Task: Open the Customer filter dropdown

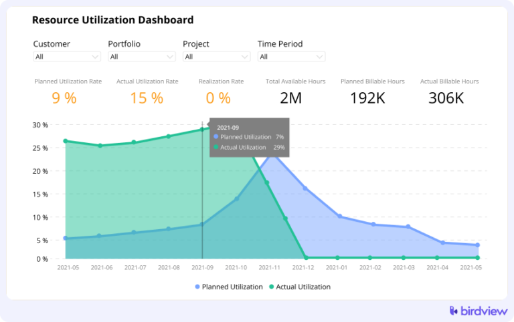Action: (x=67, y=57)
